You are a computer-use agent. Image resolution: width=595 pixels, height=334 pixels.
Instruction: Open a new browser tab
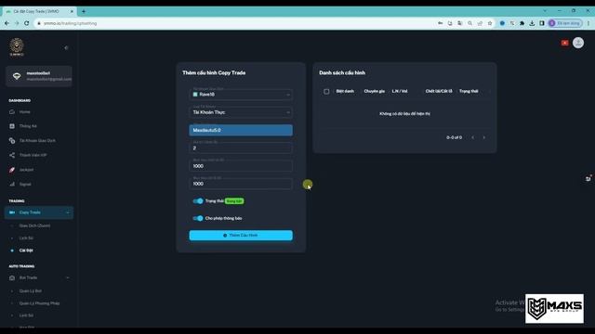coord(84,11)
